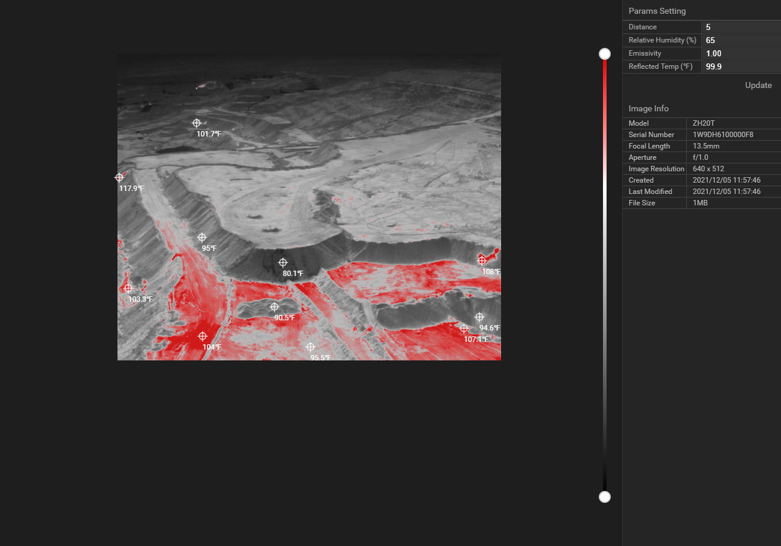Image resolution: width=781 pixels, height=546 pixels.
Task: Focus the Distance value field
Action: (741, 27)
